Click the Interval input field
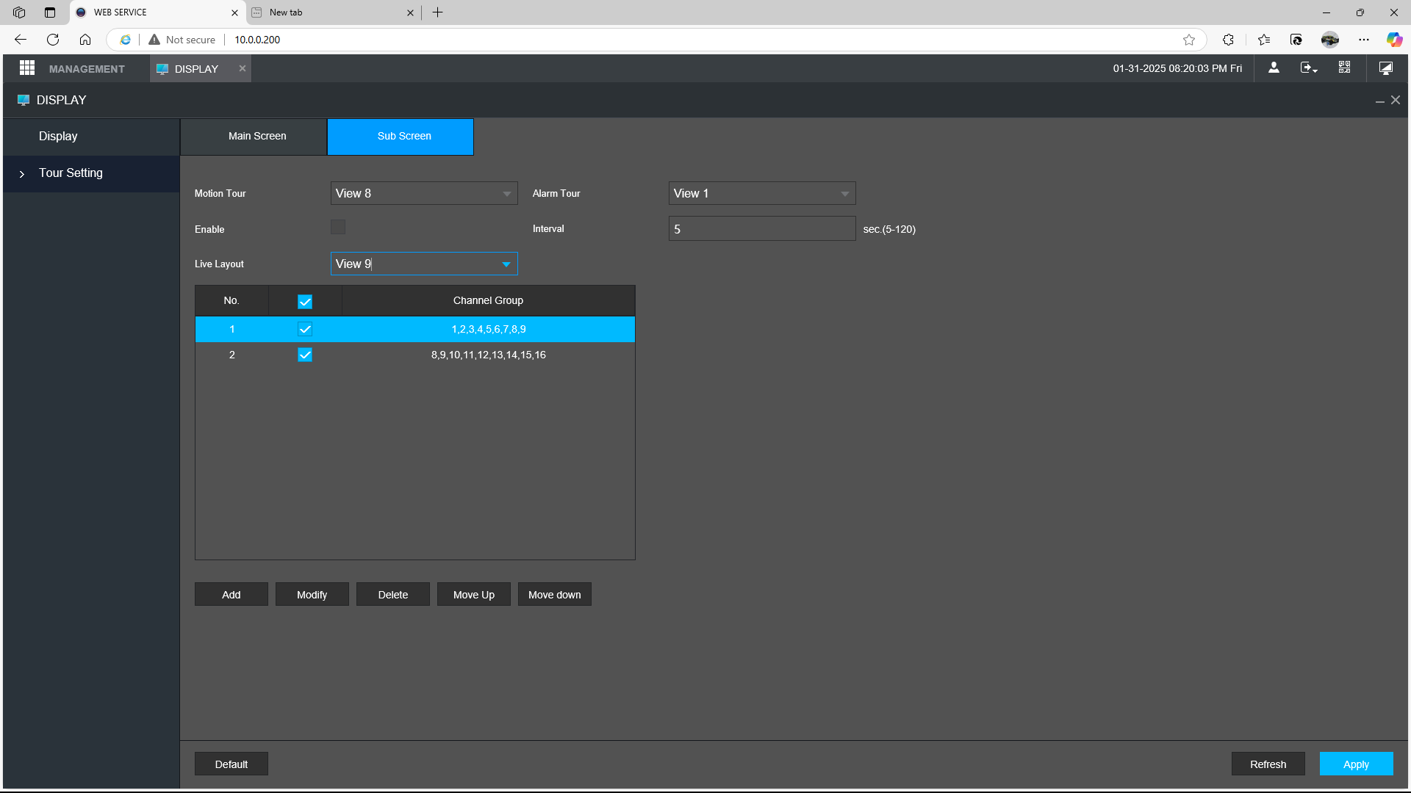Image resolution: width=1411 pixels, height=793 pixels. click(x=762, y=228)
